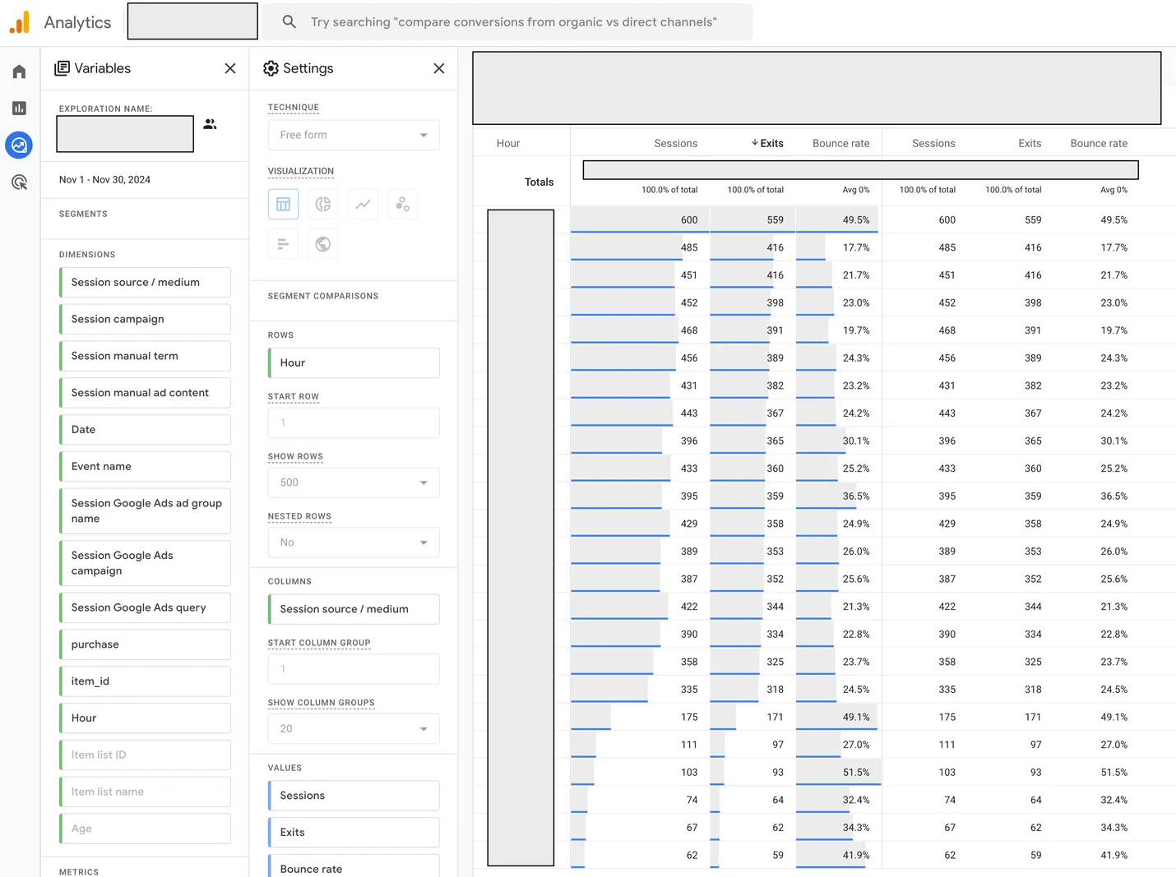Select the Bar chart visualization icon
1176x877 pixels.
click(283, 244)
